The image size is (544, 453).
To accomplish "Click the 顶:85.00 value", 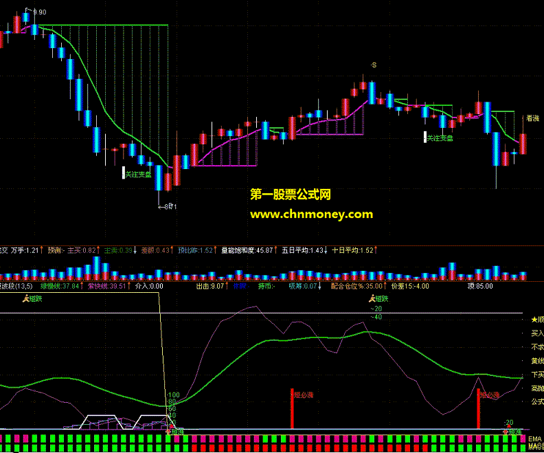I will [x=480, y=286].
